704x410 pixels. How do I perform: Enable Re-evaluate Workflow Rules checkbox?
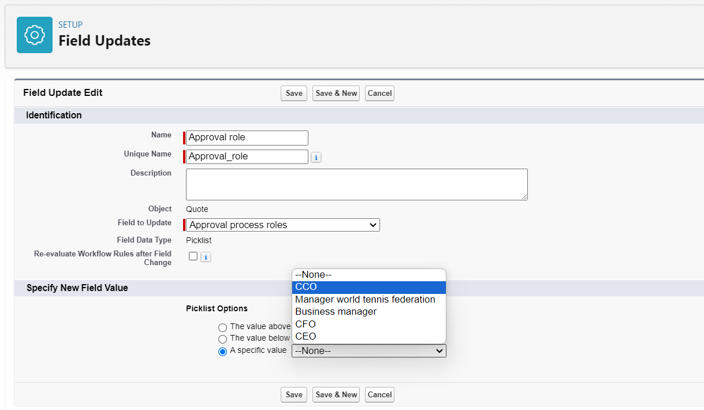click(x=193, y=256)
